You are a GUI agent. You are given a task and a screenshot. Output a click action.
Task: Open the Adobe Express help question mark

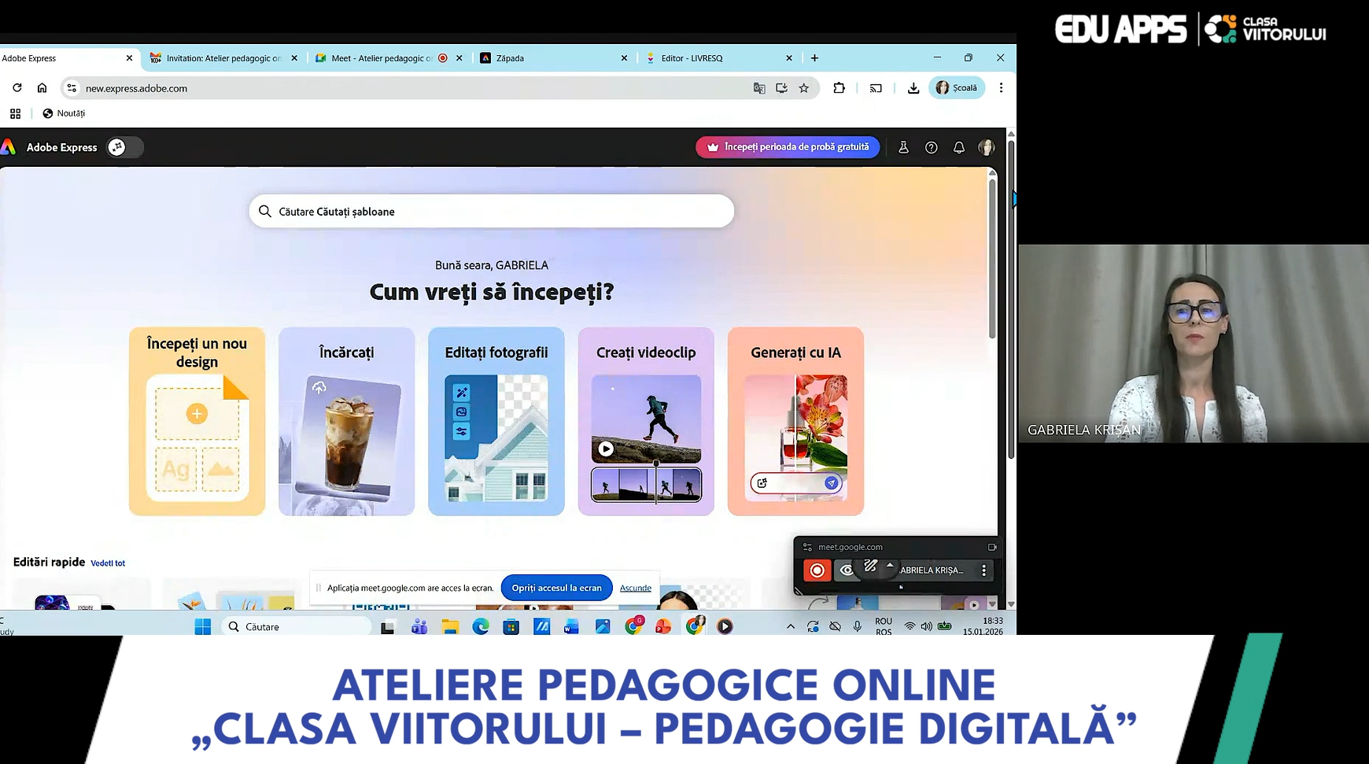(x=932, y=147)
